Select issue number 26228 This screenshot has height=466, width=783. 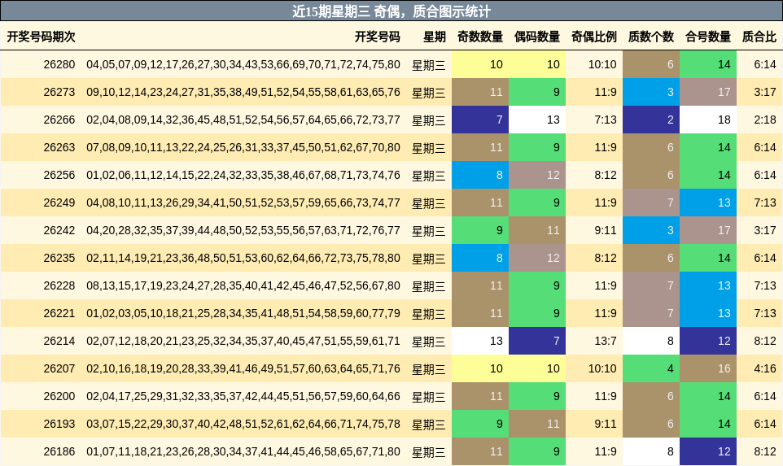(59, 285)
